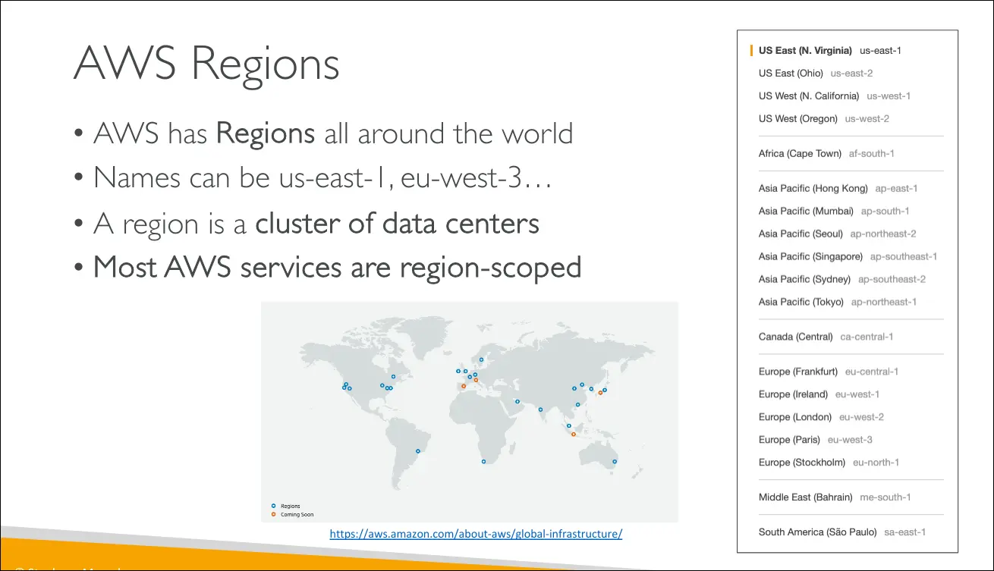
Task: Click the region marker in Australia
Action: coord(615,461)
